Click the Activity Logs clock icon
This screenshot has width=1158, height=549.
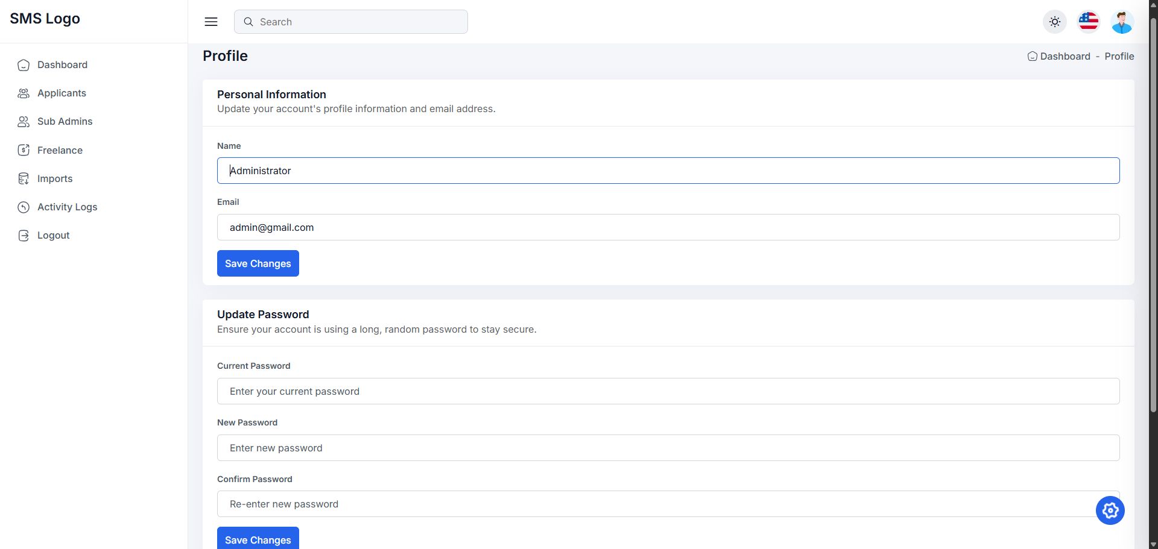[x=24, y=207]
